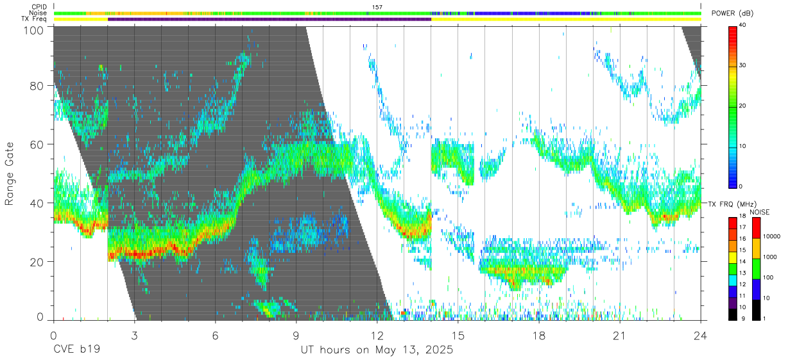This screenshot has width=788, height=363.
Task: Click the 11 tick on TX FRQ scale
Action: (x=742, y=296)
